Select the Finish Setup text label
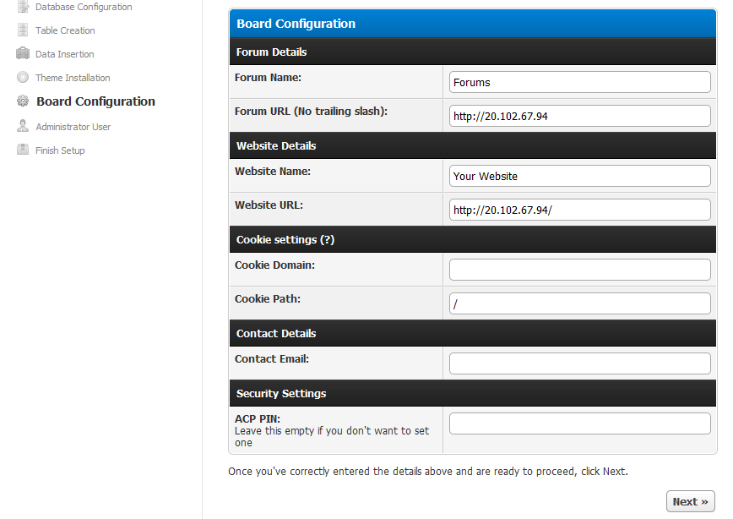The height and width of the screenshot is (519, 733). [60, 150]
